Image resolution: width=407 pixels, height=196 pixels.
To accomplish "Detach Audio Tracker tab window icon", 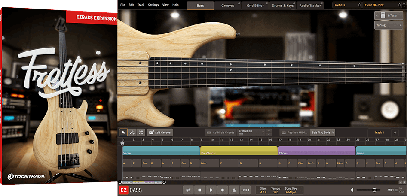I will (321, 4).
